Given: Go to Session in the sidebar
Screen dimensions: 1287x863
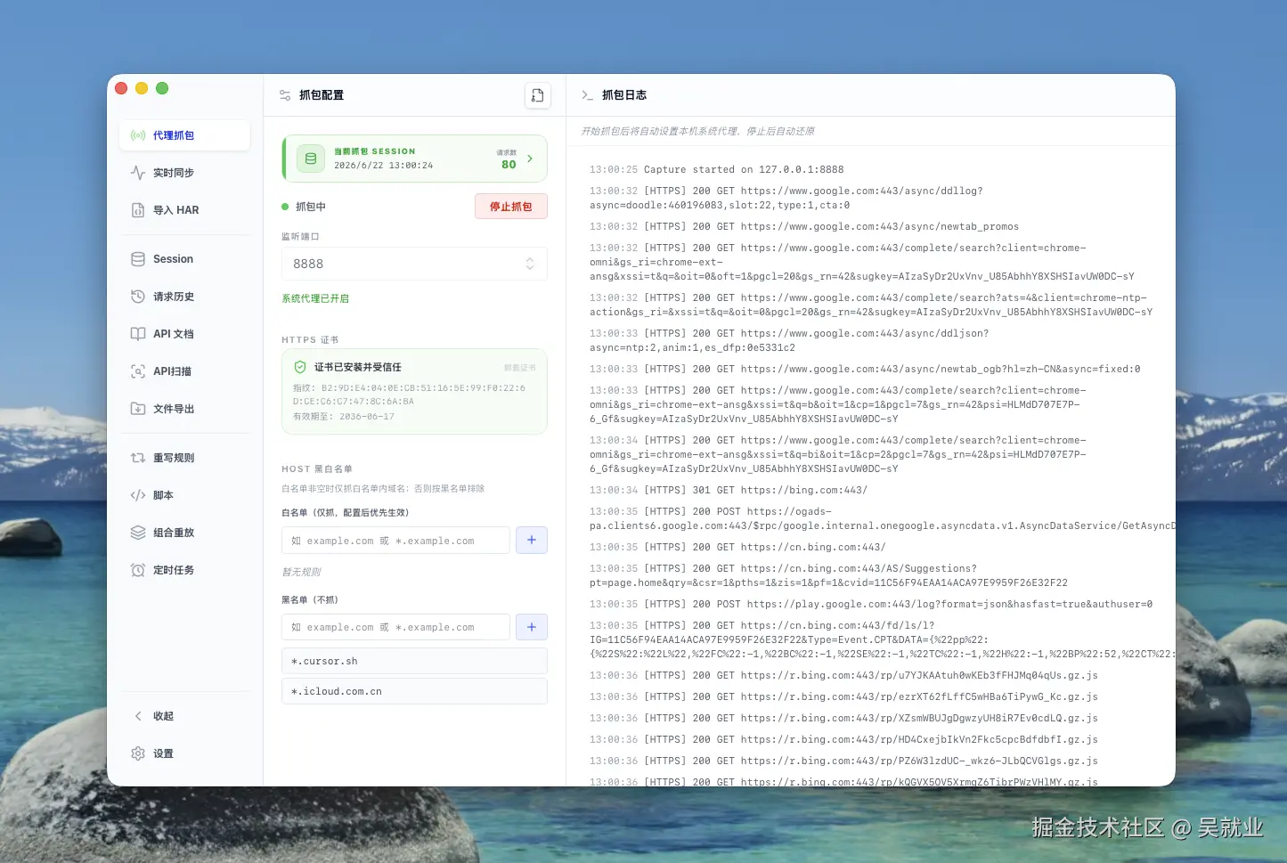Looking at the screenshot, I should (x=184, y=259).
